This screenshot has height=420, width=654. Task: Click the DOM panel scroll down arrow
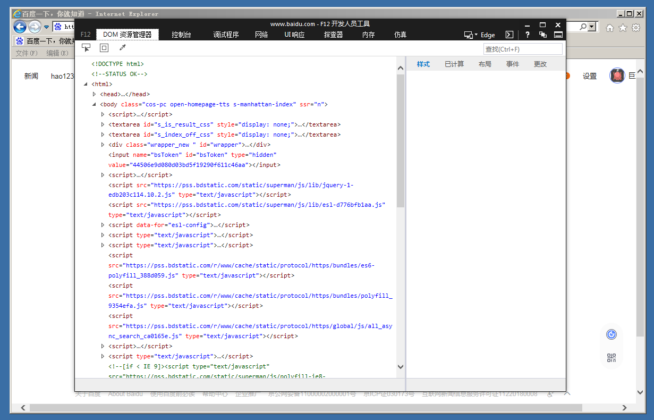point(400,366)
